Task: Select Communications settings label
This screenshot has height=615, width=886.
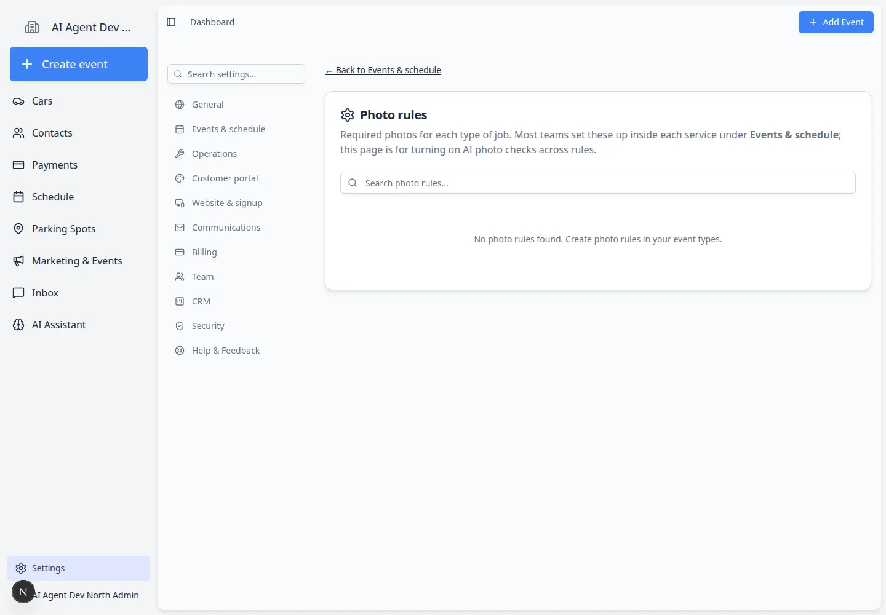Action: pyautogui.click(x=226, y=228)
